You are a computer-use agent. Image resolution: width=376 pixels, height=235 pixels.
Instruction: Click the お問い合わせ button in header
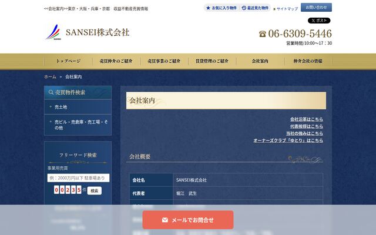[316, 8]
